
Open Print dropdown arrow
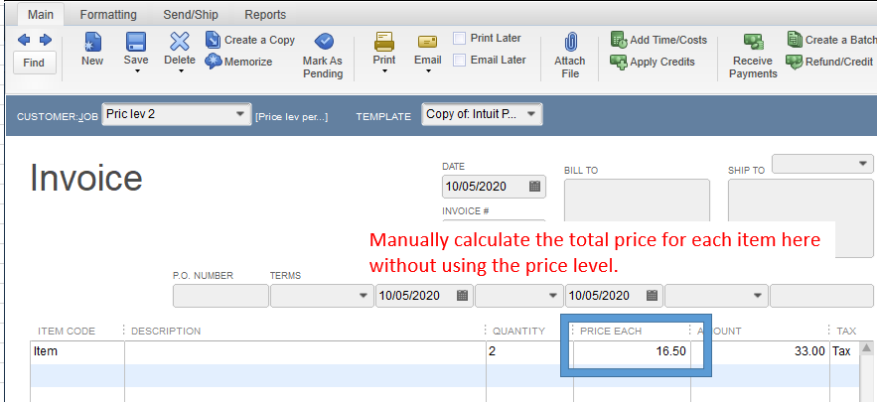click(x=384, y=71)
